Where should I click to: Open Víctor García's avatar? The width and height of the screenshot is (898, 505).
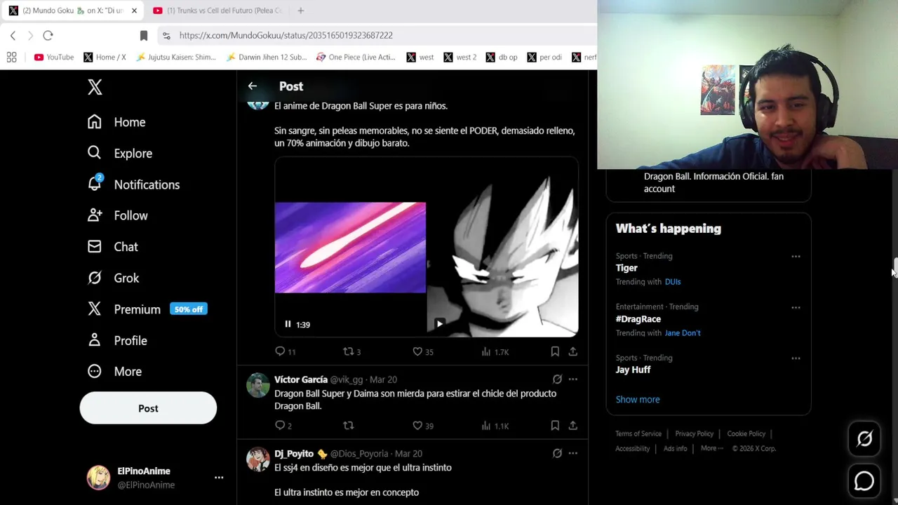pyautogui.click(x=257, y=386)
